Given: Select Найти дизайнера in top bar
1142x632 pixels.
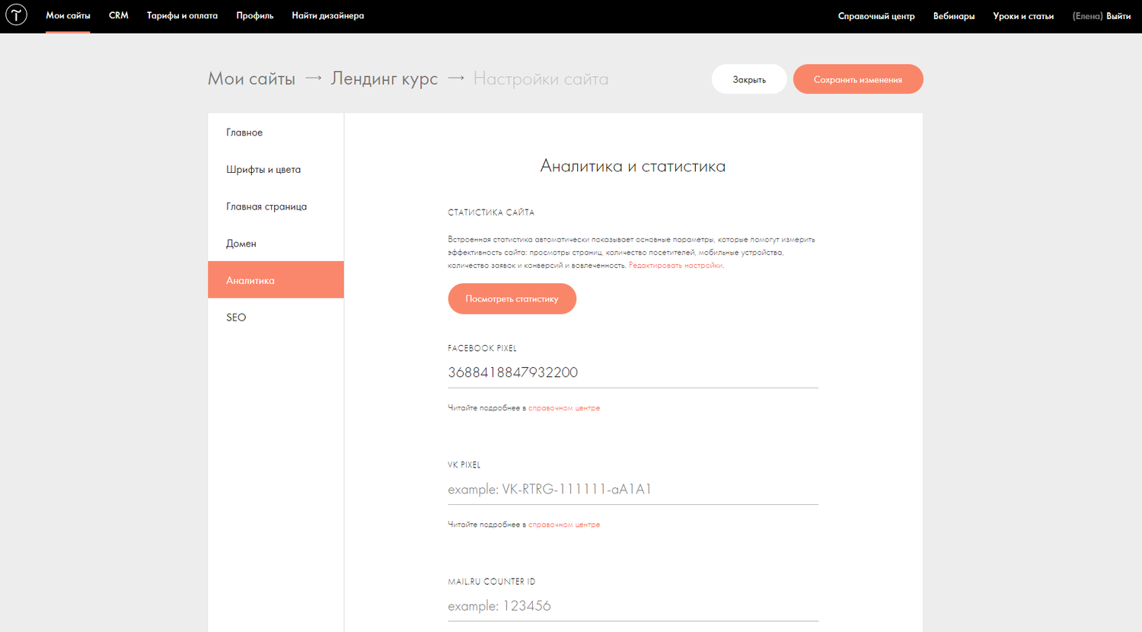Looking at the screenshot, I should coord(327,15).
